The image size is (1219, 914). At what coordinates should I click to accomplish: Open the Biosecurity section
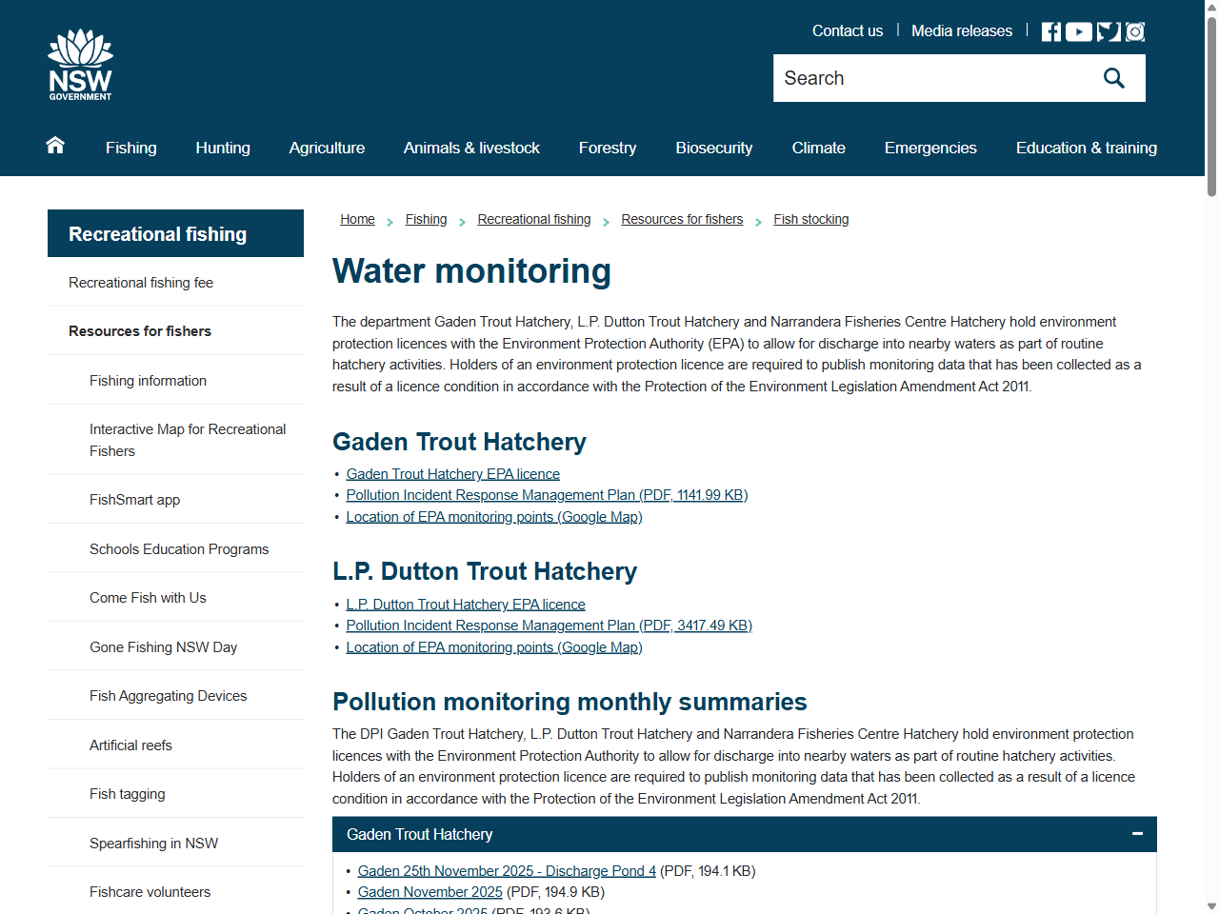pyautogui.click(x=713, y=148)
